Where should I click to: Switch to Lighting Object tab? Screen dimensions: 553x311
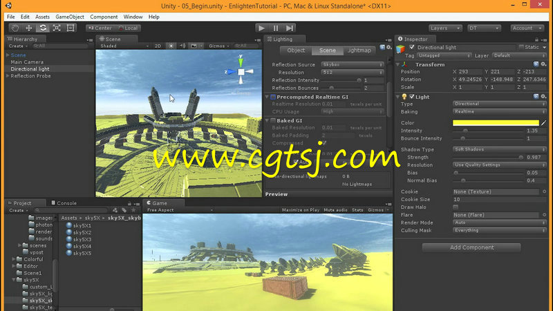coord(296,50)
